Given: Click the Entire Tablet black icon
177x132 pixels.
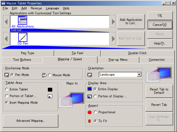Looking at the screenshot, I should coord(50,90).
